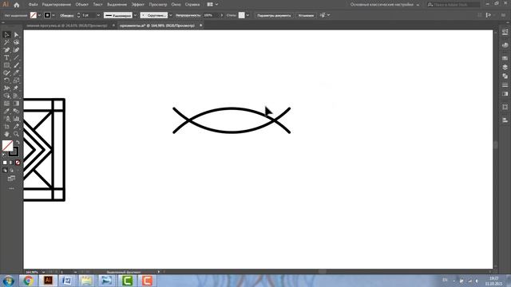Open the Эффект menu
Image resolution: width=511 pixels, height=287 pixels.
[x=138, y=5]
